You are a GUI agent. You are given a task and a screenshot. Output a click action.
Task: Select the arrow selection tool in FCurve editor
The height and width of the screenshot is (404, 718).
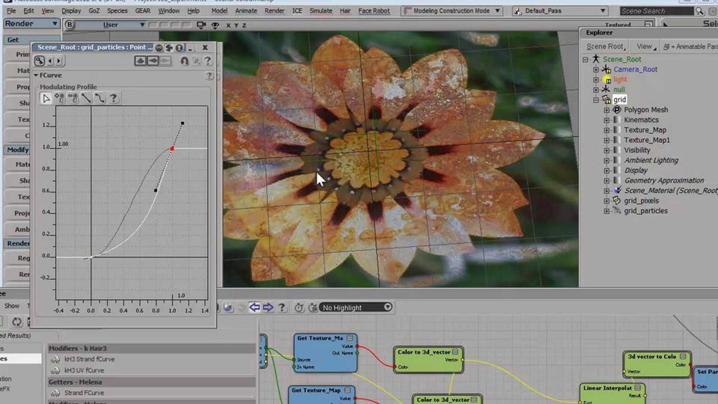(46, 98)
